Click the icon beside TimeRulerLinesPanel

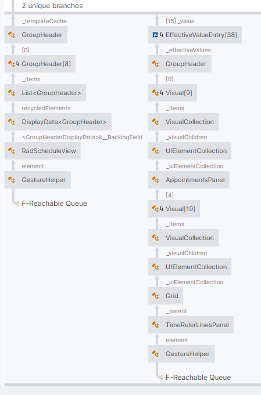pyautogui.click(x=155, y=325)
